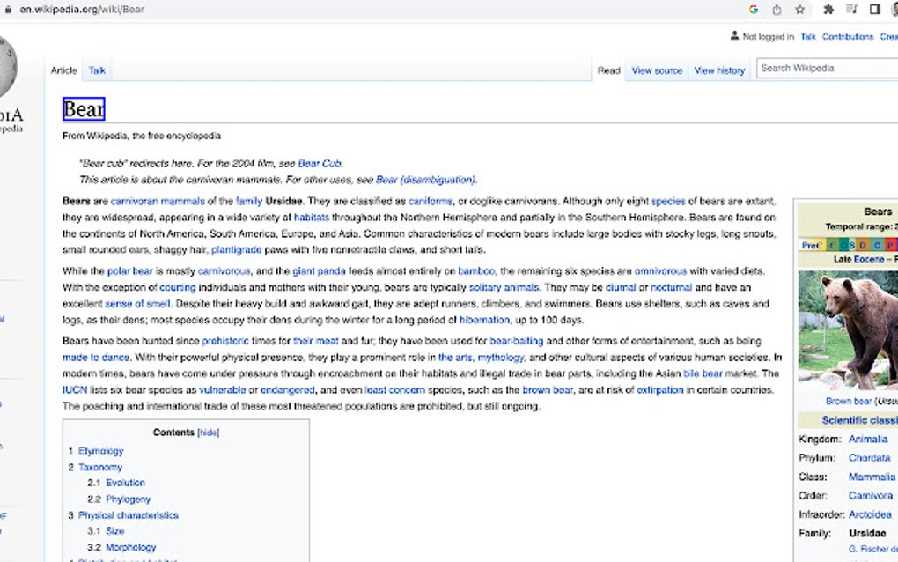898x562 pixels.
Task: Open the bile bear link
Action: (703, 373)
